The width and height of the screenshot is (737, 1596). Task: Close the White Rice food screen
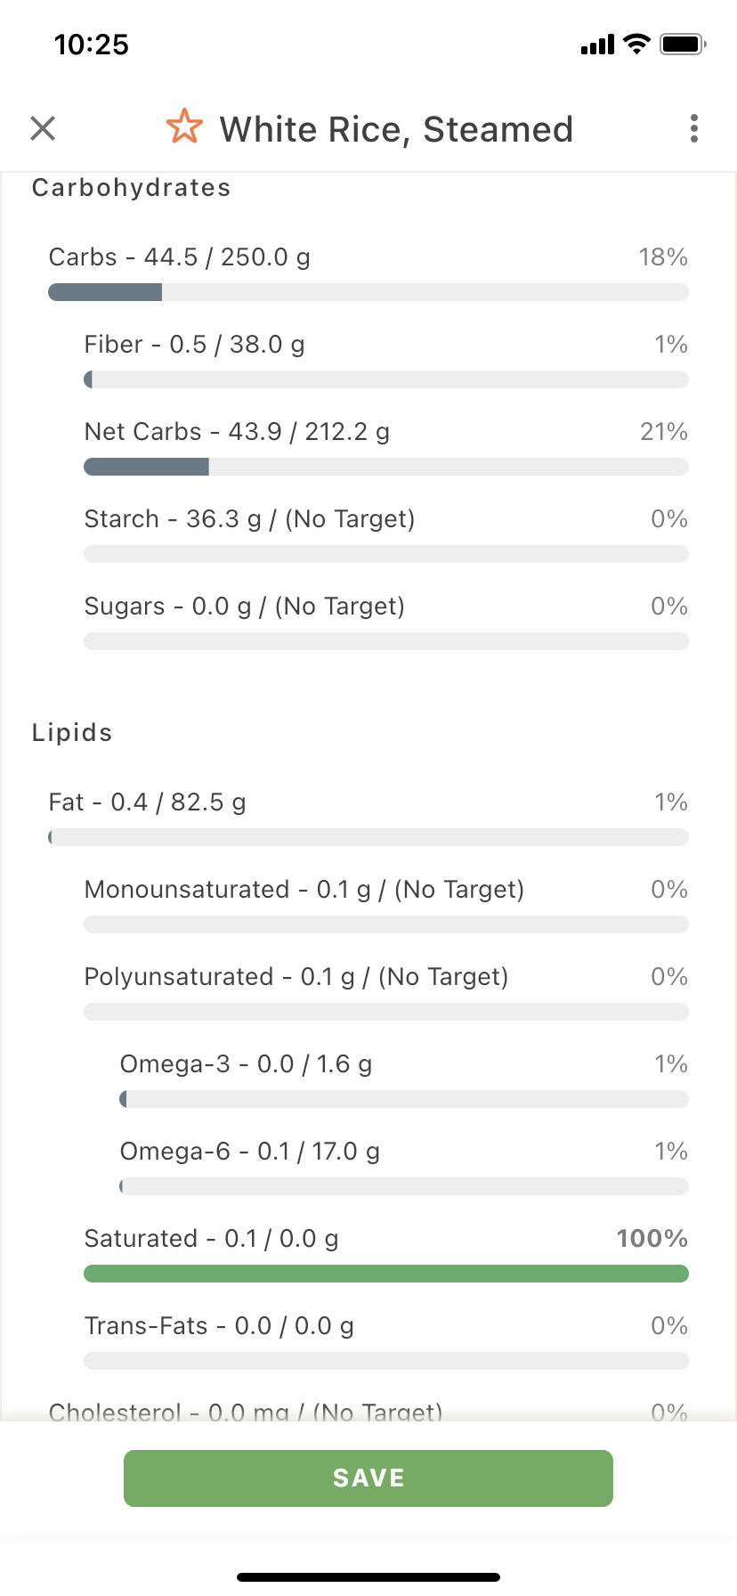[x=43, y=128]
